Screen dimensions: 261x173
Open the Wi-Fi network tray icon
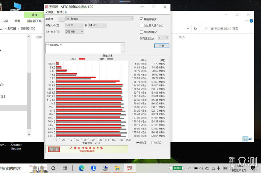[213, 168]
